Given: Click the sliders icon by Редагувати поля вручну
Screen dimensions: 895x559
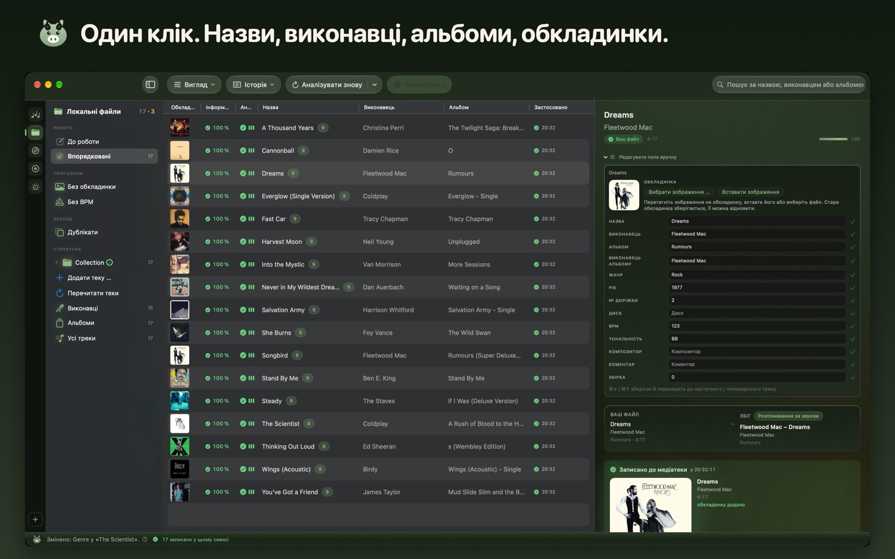Looking at the screenshot, I should point(613,157).
